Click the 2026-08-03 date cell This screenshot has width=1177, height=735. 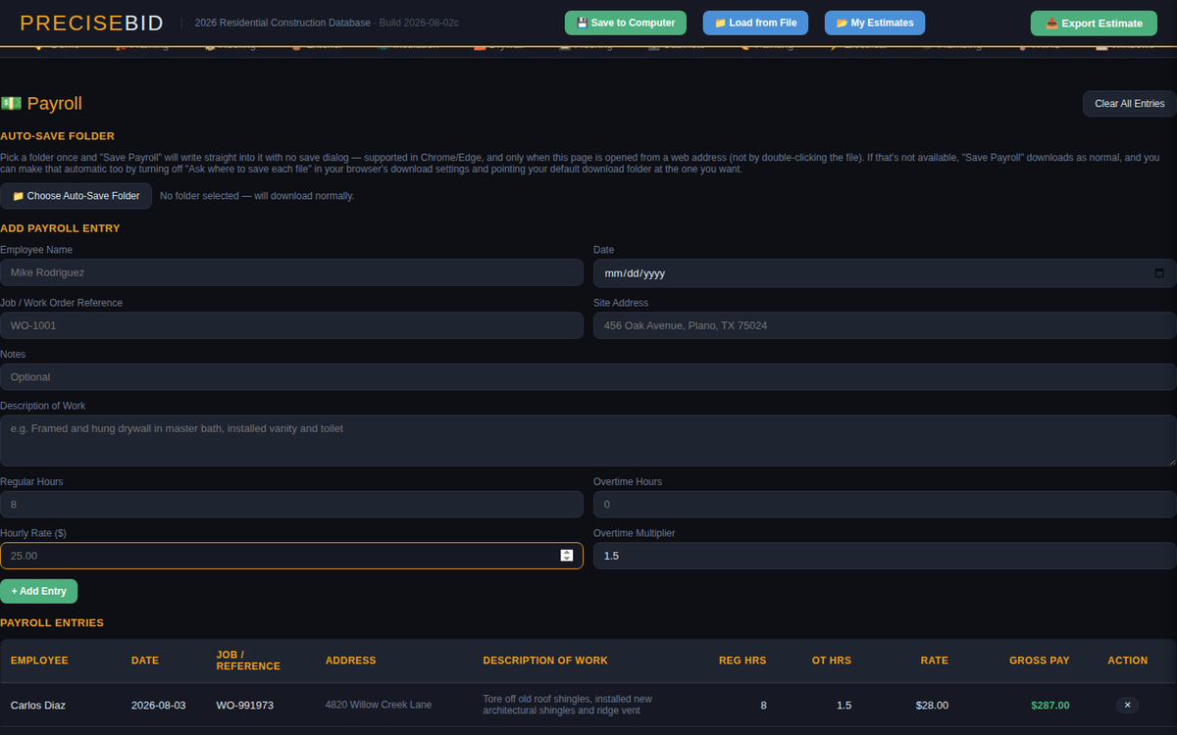[x=159, y=705]
